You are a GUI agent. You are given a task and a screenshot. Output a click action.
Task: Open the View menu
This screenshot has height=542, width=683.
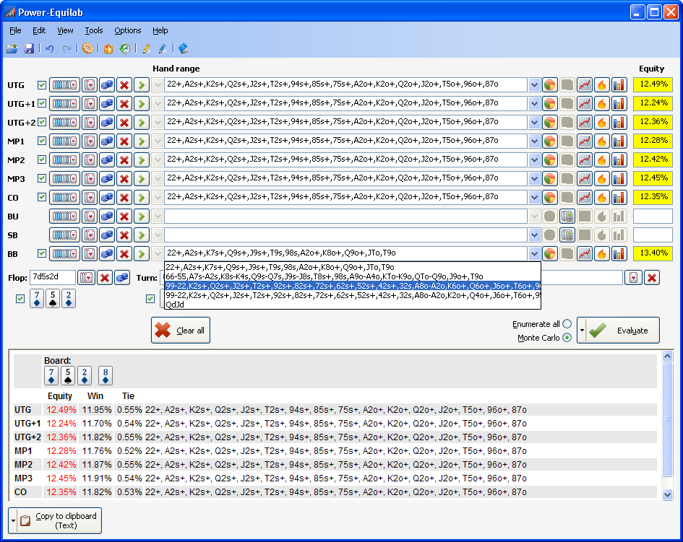[x=65, y=30]
